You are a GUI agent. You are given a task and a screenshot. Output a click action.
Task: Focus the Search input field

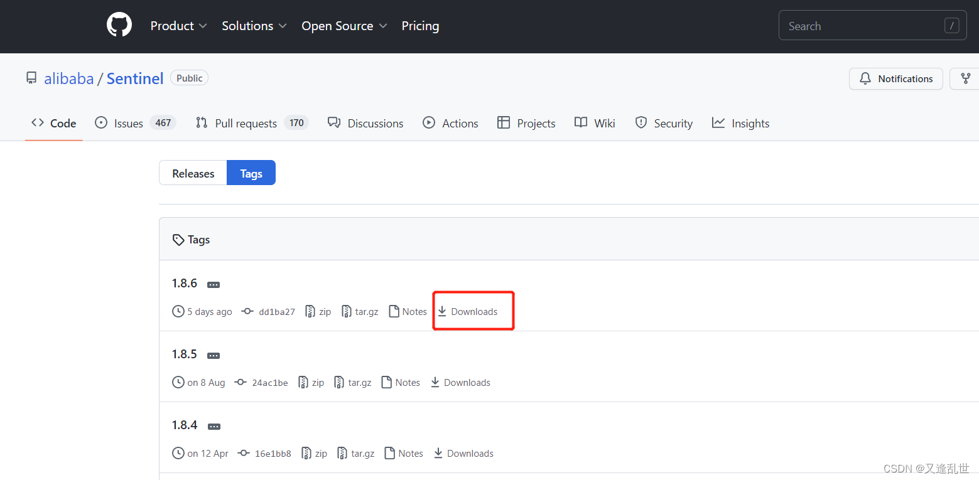coord(873,26)
